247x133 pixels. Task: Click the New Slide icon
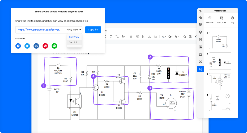[210, 18]
